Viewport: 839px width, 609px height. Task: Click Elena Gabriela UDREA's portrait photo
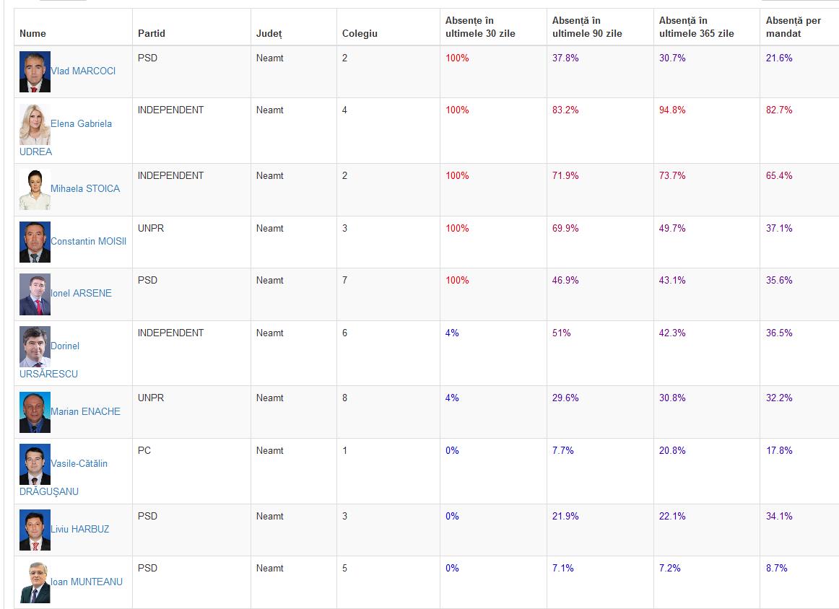pos(35,124)
